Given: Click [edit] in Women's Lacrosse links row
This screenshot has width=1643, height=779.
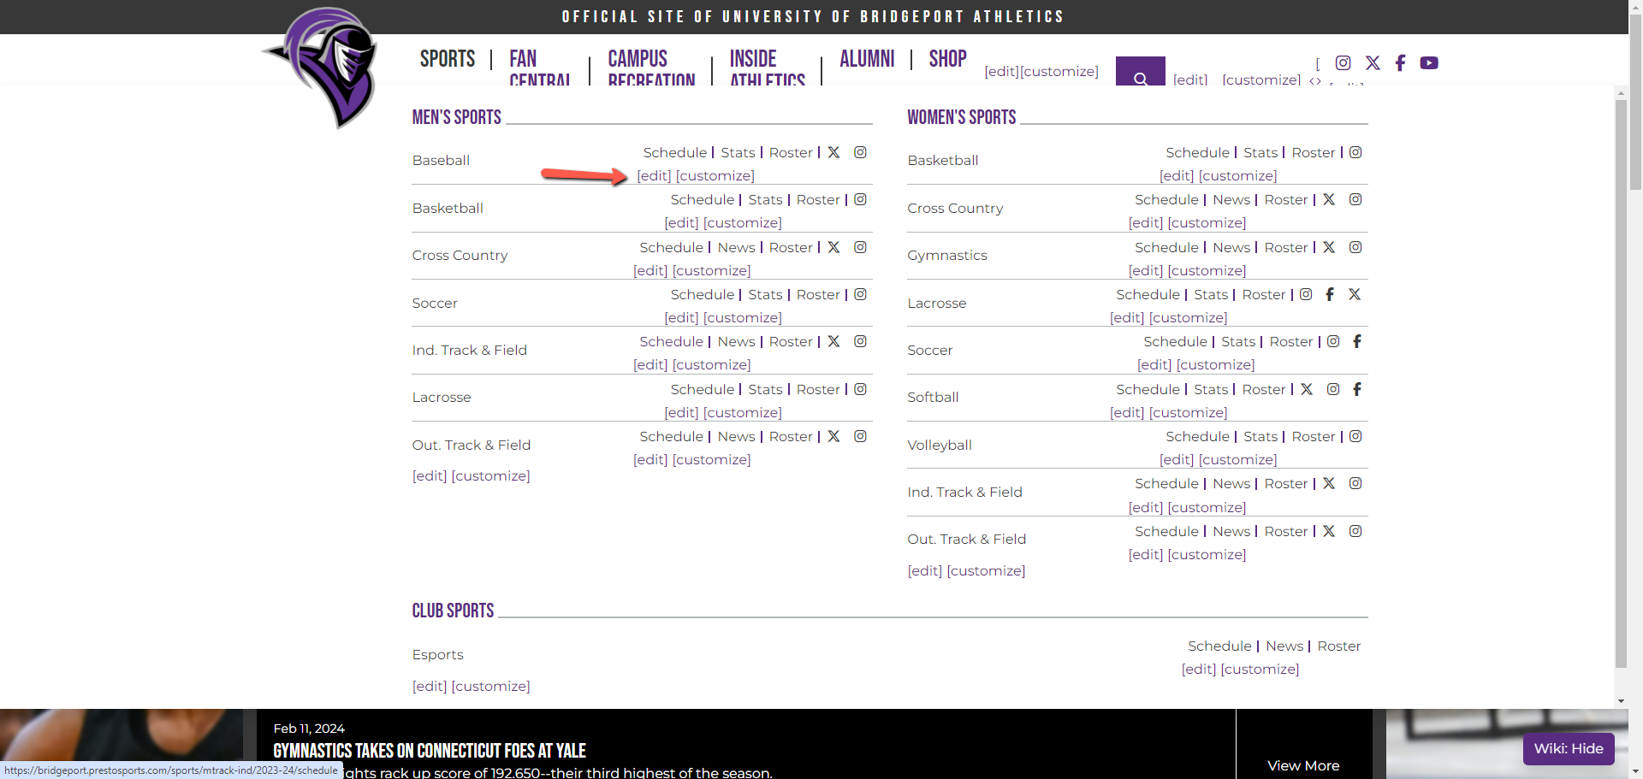Looking at the screenshot, I should pos(1127,317).
